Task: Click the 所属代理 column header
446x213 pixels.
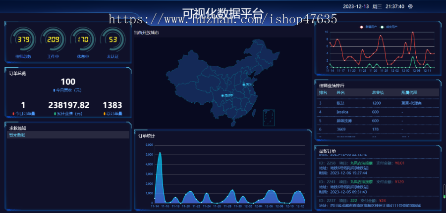Action: [x=410, y=92]
